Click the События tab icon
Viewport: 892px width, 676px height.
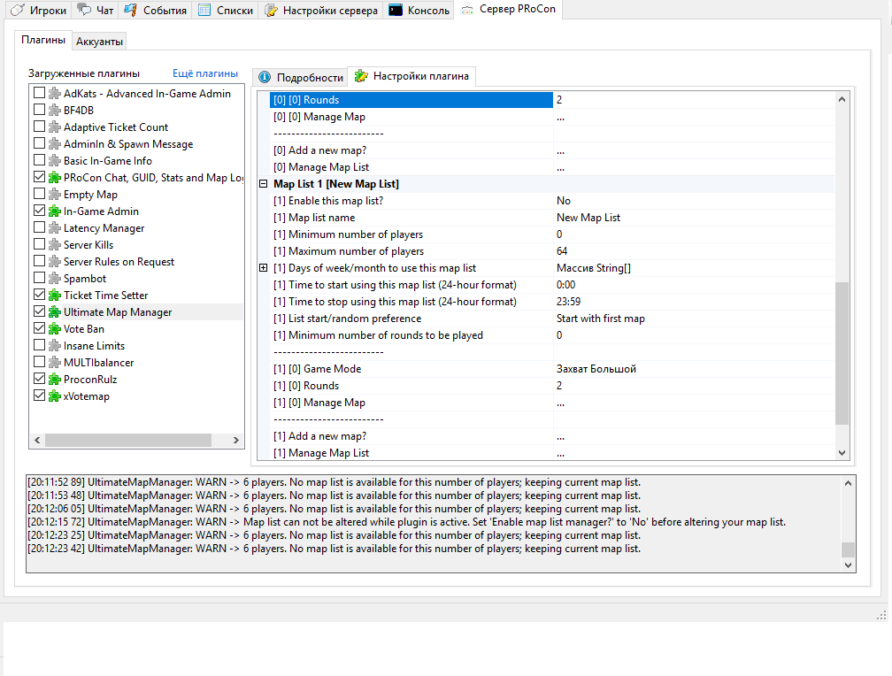coord(131,11)
